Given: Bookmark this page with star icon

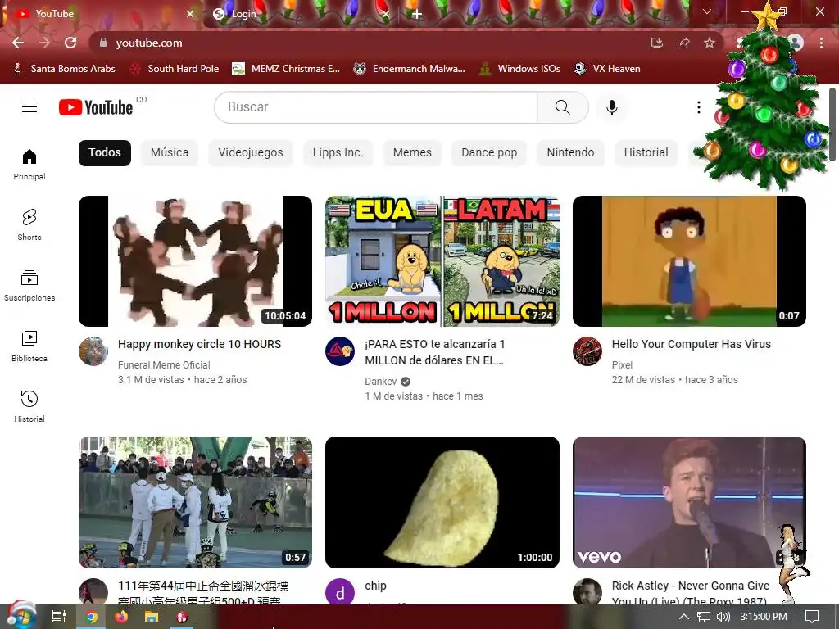Looking at the screenshot, I should [710, 43].
